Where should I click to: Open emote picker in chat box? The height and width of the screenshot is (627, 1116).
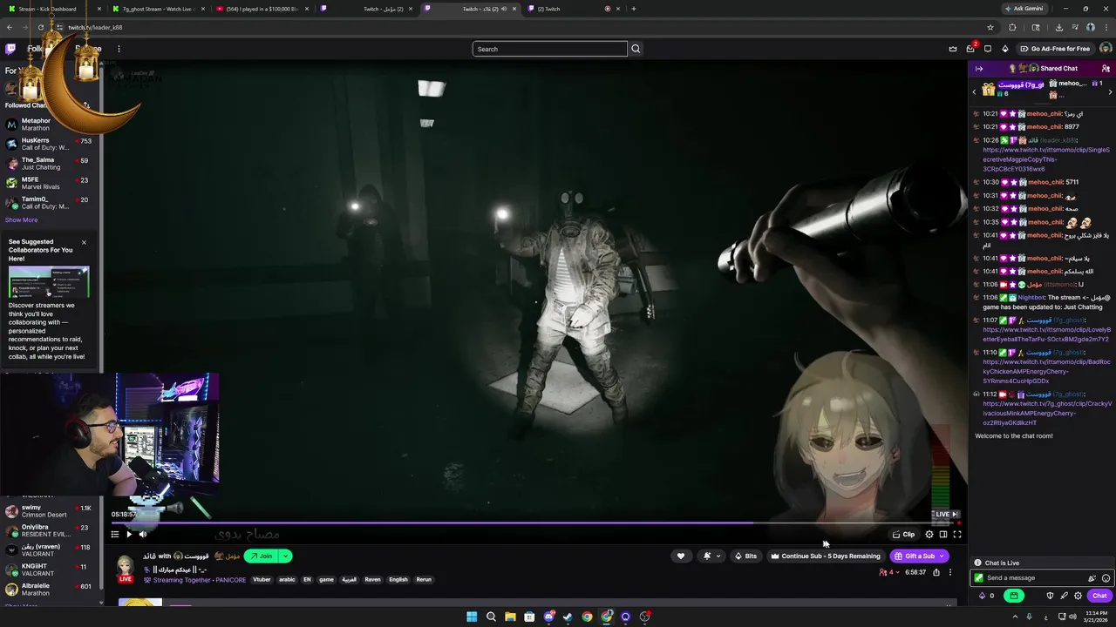(x=1106, y=578)
